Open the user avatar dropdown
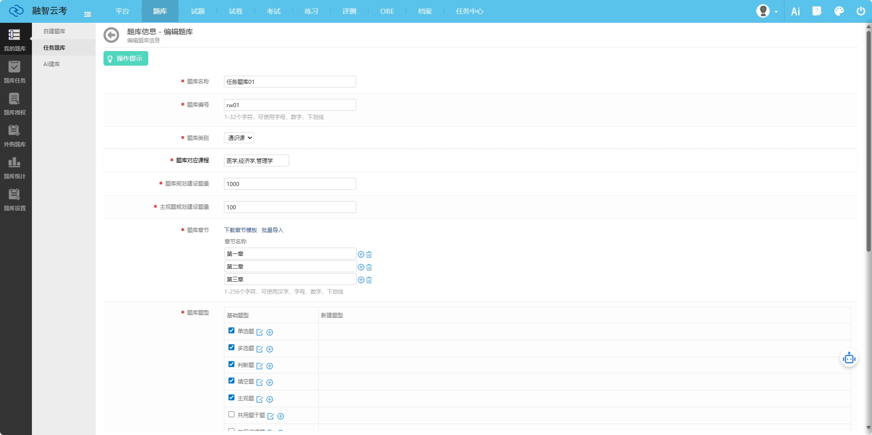 coord(767,11)
